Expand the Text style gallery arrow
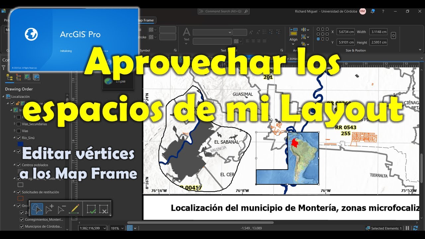 (x=187, y=44)
